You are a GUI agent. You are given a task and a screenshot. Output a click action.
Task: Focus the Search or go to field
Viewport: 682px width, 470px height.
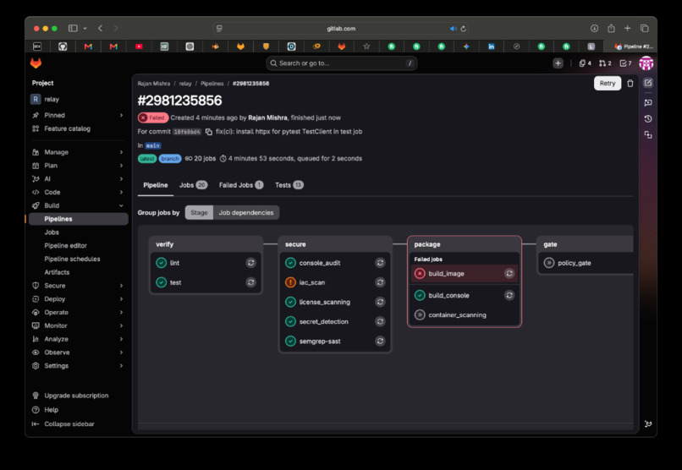coord(342,63)
